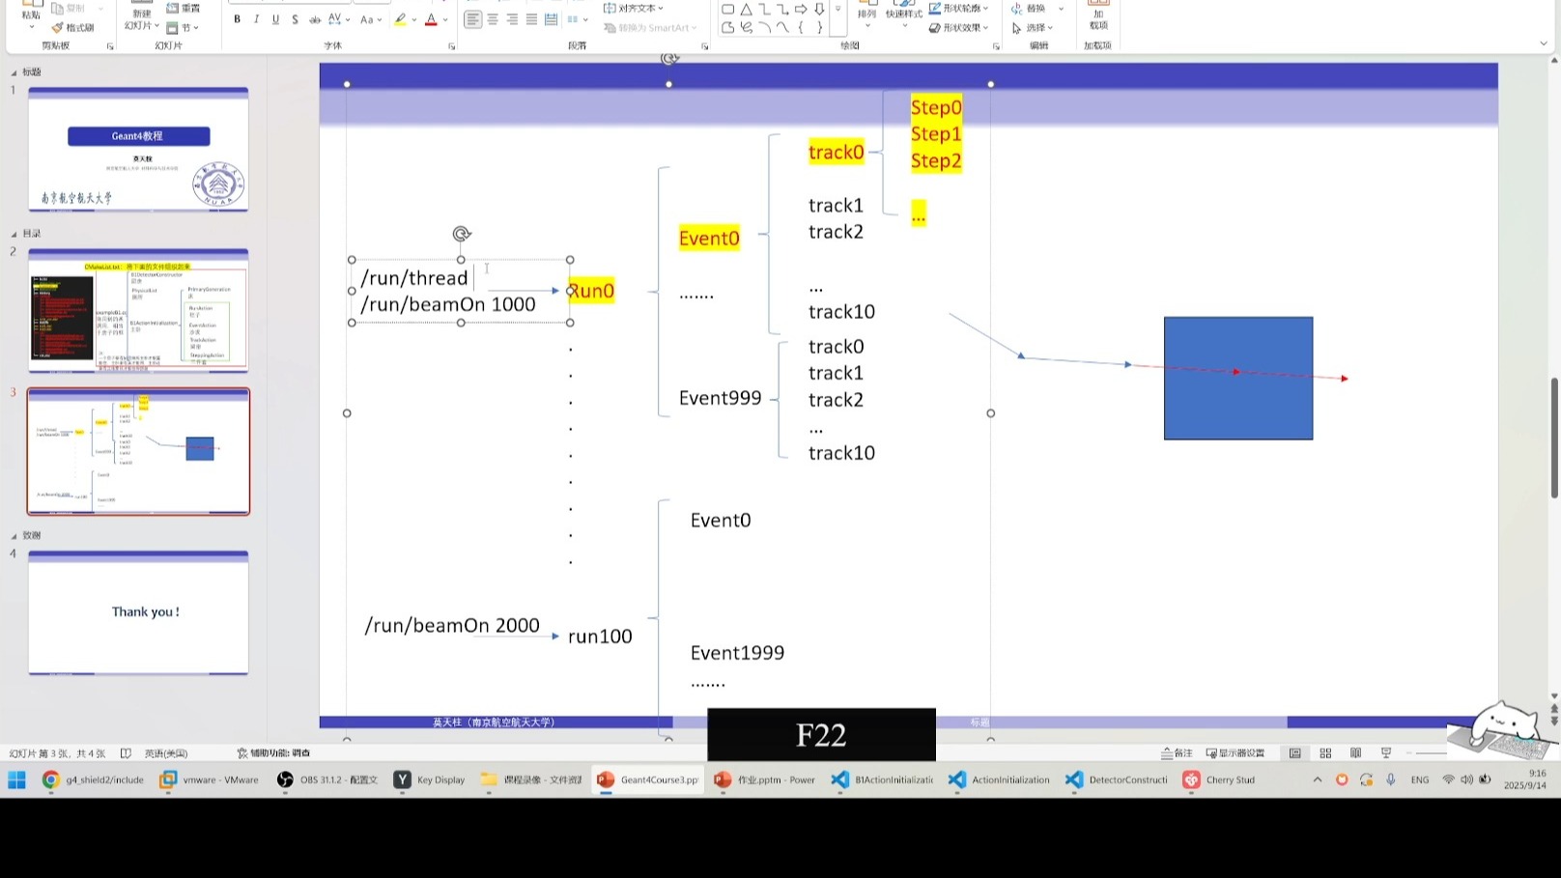
Task: Open 形状轮廓 shape outline menu
Action: 958,8
